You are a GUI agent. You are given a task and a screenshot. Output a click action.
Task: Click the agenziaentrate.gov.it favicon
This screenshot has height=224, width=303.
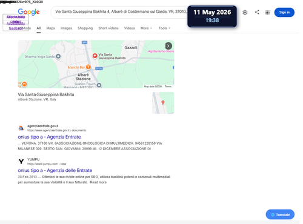pyautogui.click(x=21, y=128)
